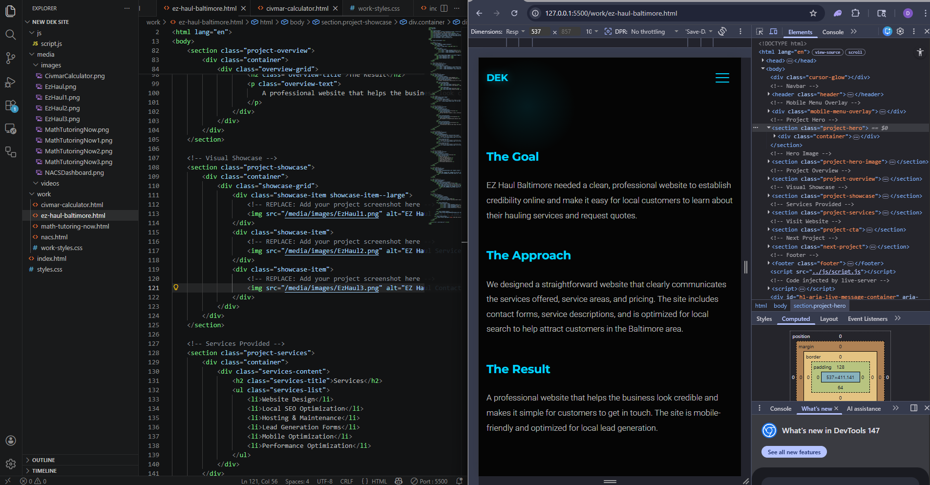Open the AI assistance drawer tab
Viewport: 930px width, 485px height.
pyautogui.click(x=864, y=409)
